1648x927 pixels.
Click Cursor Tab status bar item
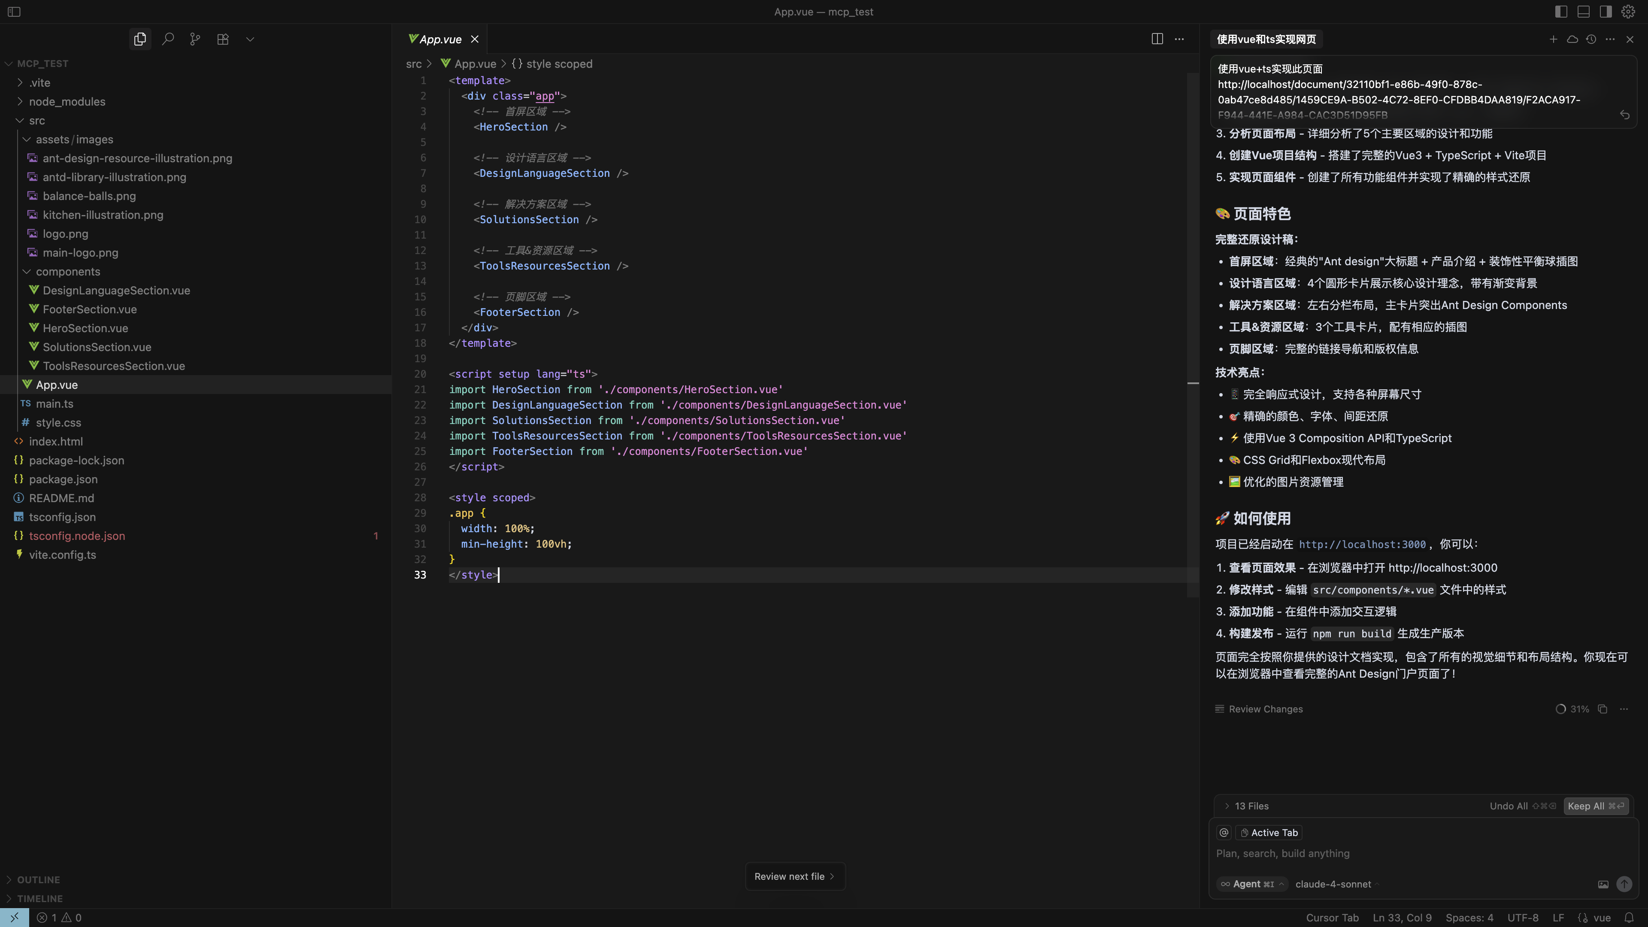click(x=1332, y=918)
